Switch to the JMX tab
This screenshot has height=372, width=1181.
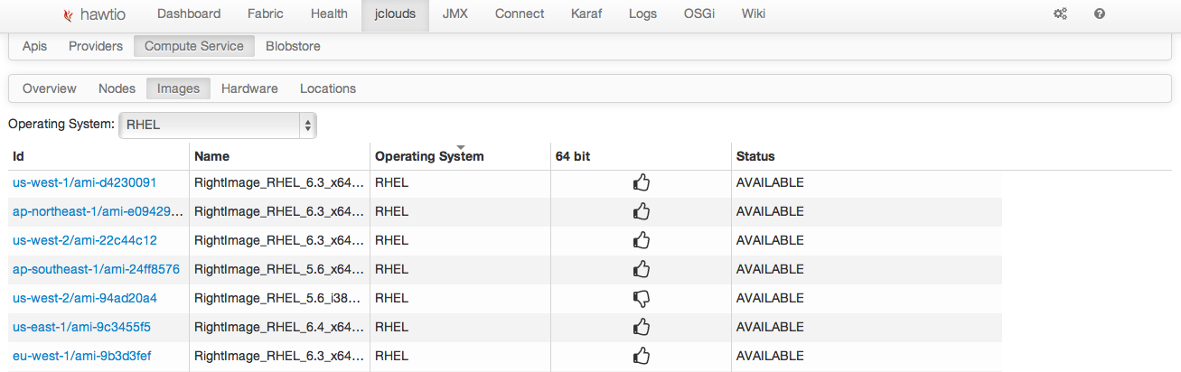click(455, 14)
